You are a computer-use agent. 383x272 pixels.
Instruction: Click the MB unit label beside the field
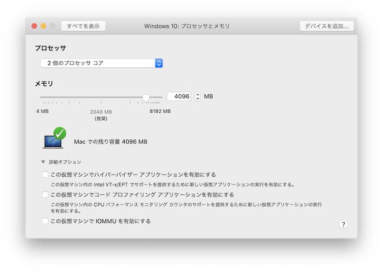pos(208,96)
